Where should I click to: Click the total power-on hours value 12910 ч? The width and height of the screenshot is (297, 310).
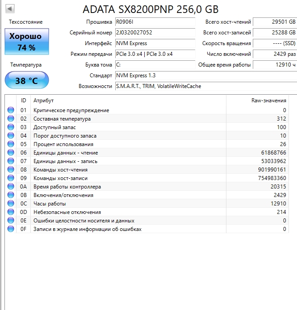275,65
